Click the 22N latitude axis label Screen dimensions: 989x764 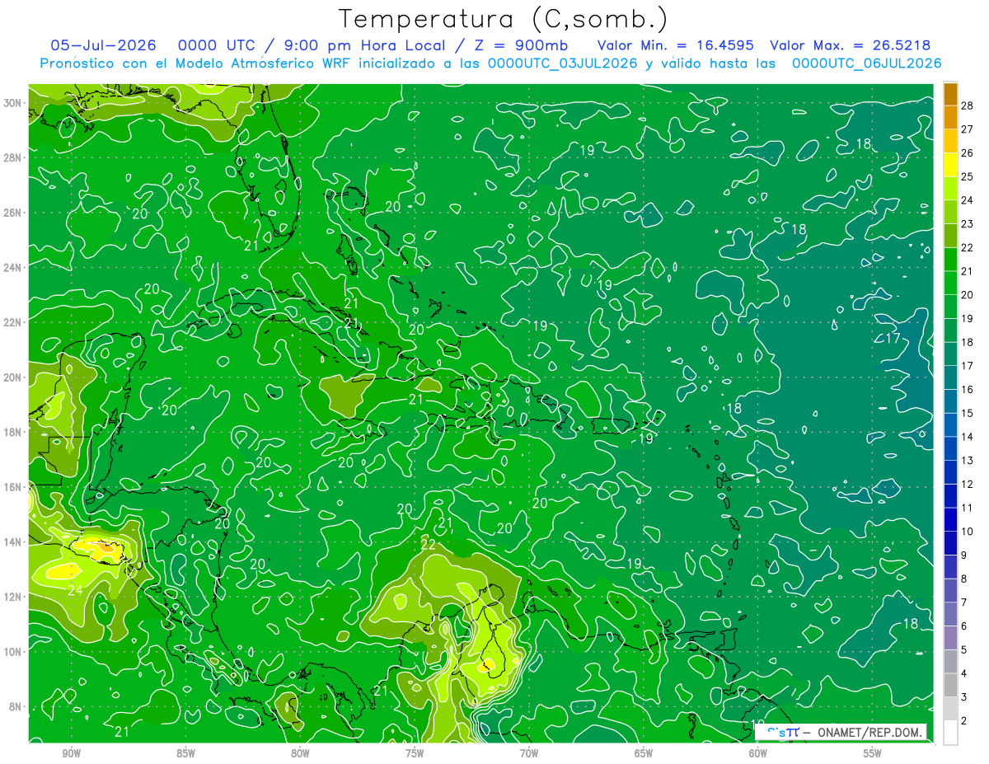tap(12, 322)
